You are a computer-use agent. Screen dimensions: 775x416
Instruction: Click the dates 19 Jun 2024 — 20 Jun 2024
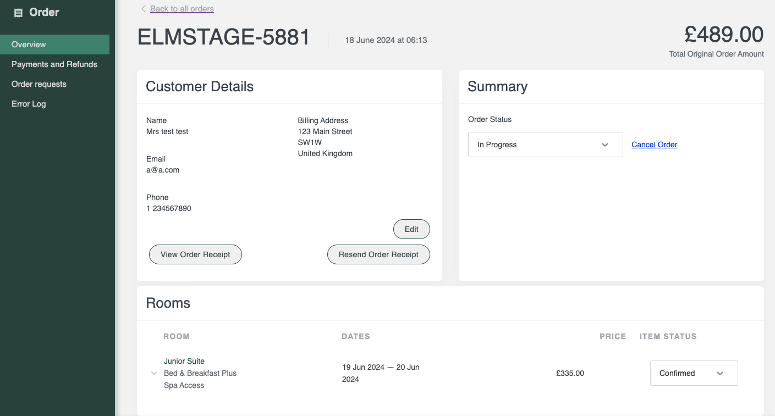click(x=381, y=373)
